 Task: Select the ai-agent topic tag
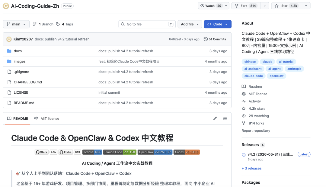pos(274,69)
